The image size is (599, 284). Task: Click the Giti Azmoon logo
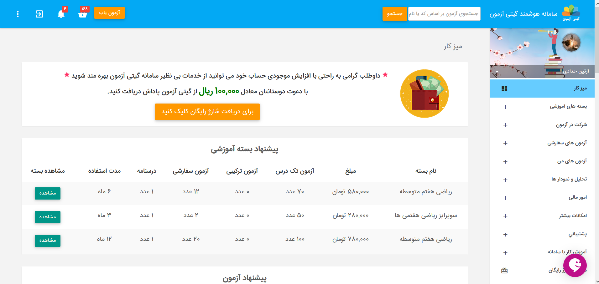click(x=571, y=13)
